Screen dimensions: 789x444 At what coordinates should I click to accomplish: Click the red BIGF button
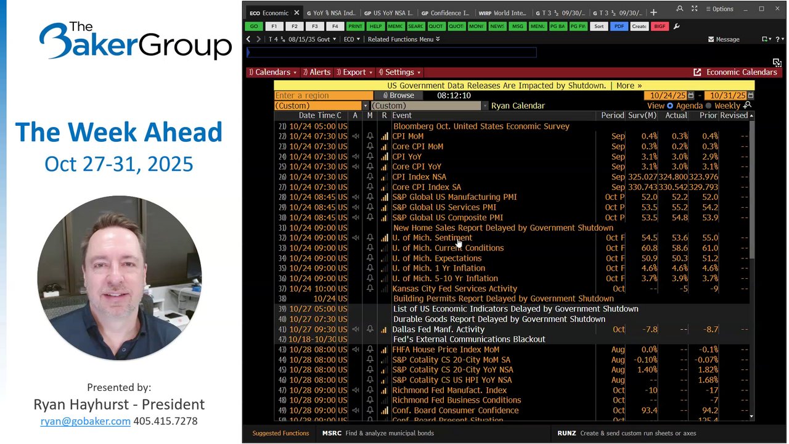pyautogui.click(x=659, y=27)
